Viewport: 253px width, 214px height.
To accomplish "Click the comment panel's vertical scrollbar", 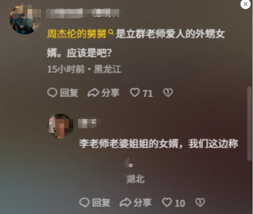I will coord(249,124).
